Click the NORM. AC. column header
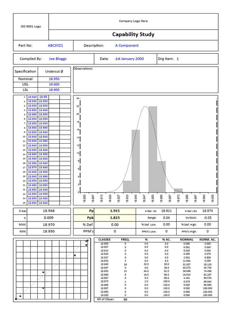The image size is (243, 324). [x=208, y=240]
